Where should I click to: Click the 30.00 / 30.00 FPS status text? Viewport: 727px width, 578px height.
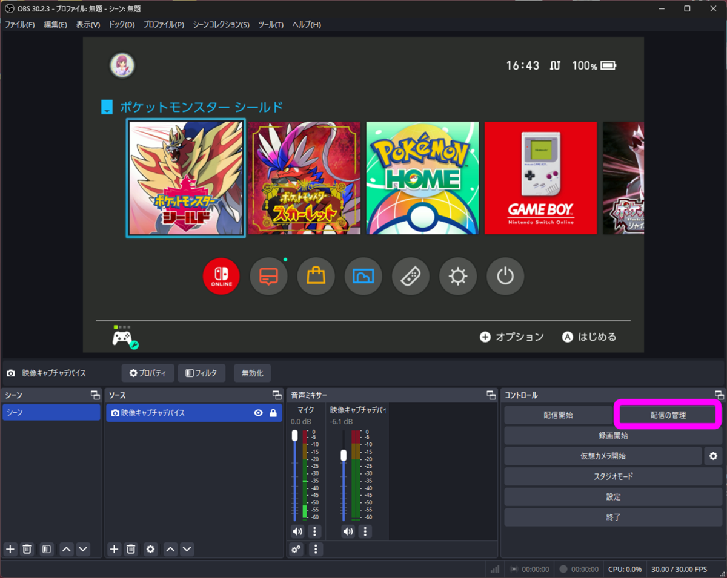679,569
